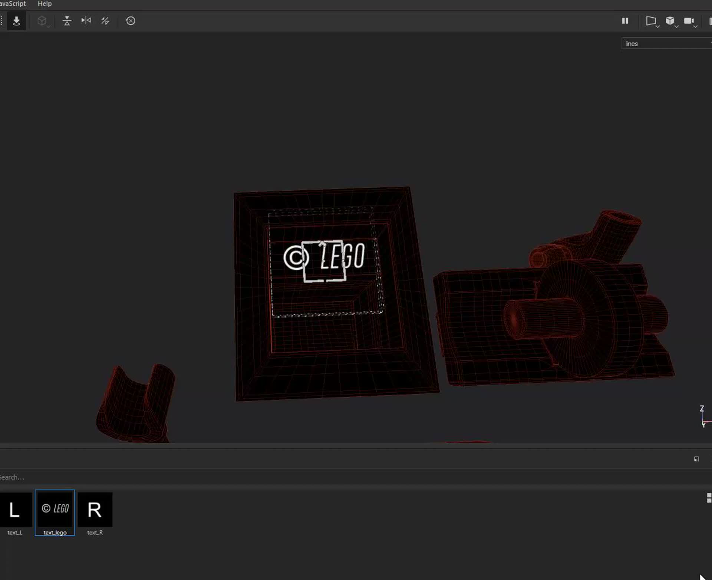Open the perspective view mode dropdown
Screen dimensions: 712x580
tap(652, 21)
